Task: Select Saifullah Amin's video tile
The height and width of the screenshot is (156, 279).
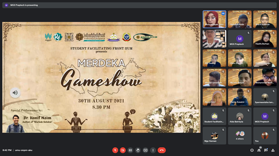Action: (240, 19)
